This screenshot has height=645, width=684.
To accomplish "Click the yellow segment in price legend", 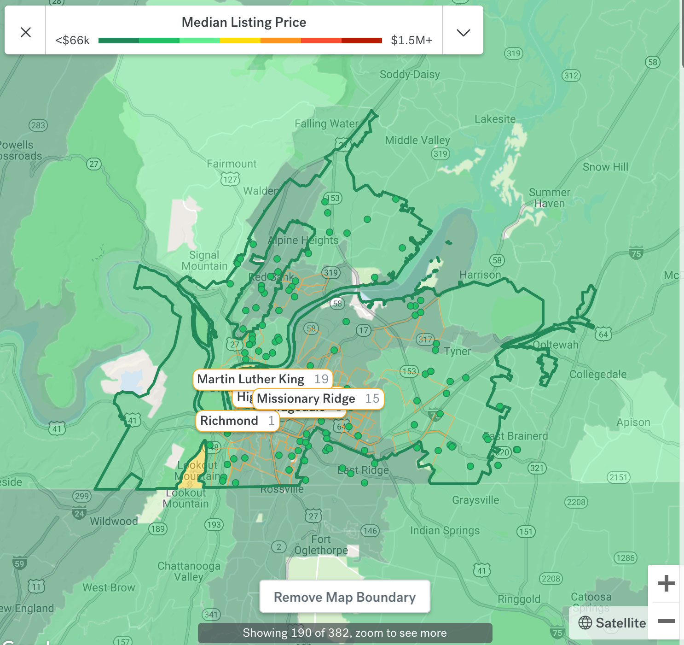I will (240, 41).
